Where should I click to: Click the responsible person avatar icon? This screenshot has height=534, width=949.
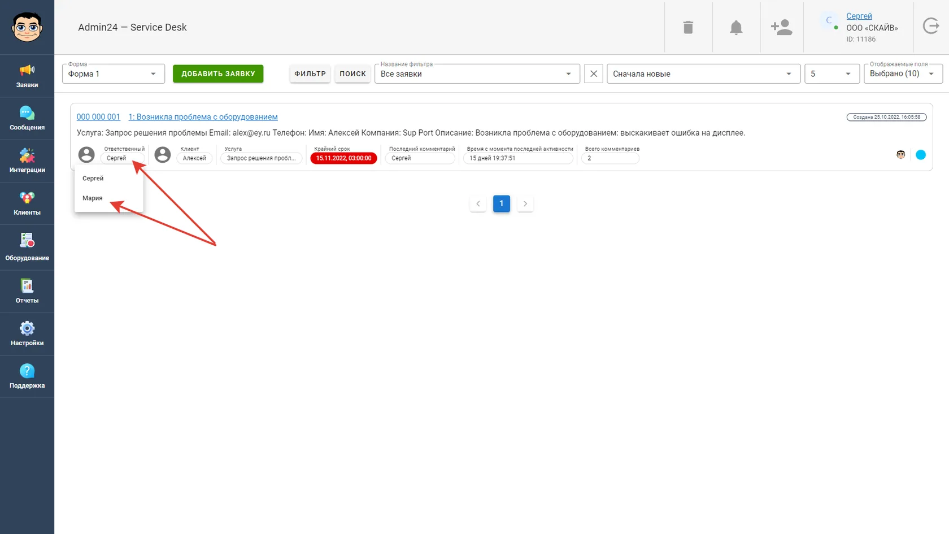86,155
